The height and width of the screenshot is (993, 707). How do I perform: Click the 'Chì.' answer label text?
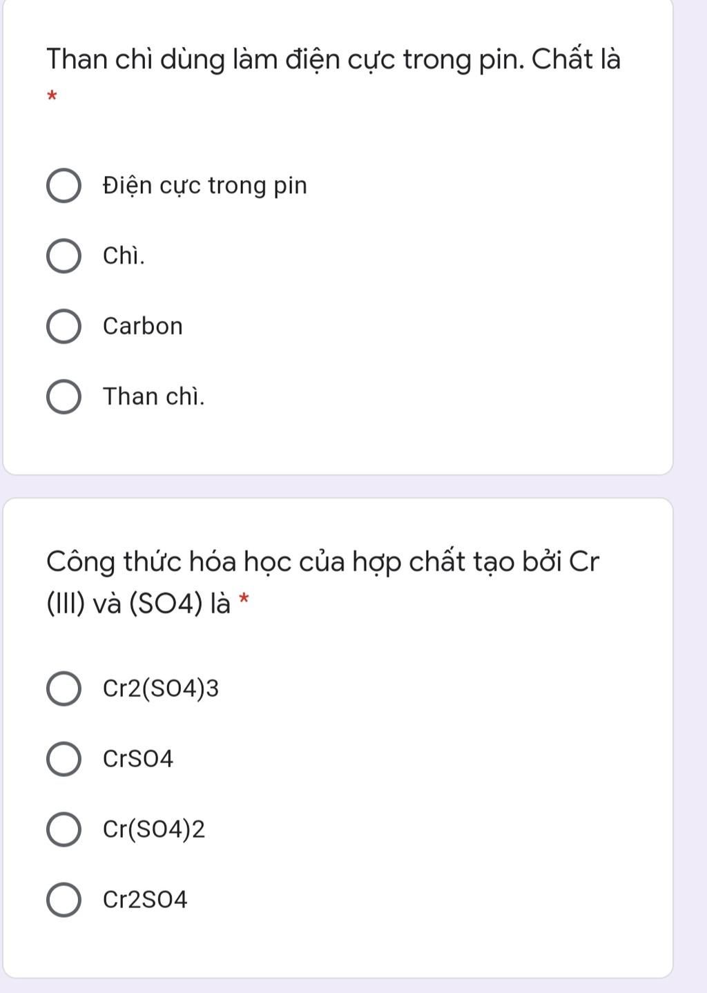click(x=124, y=256)
